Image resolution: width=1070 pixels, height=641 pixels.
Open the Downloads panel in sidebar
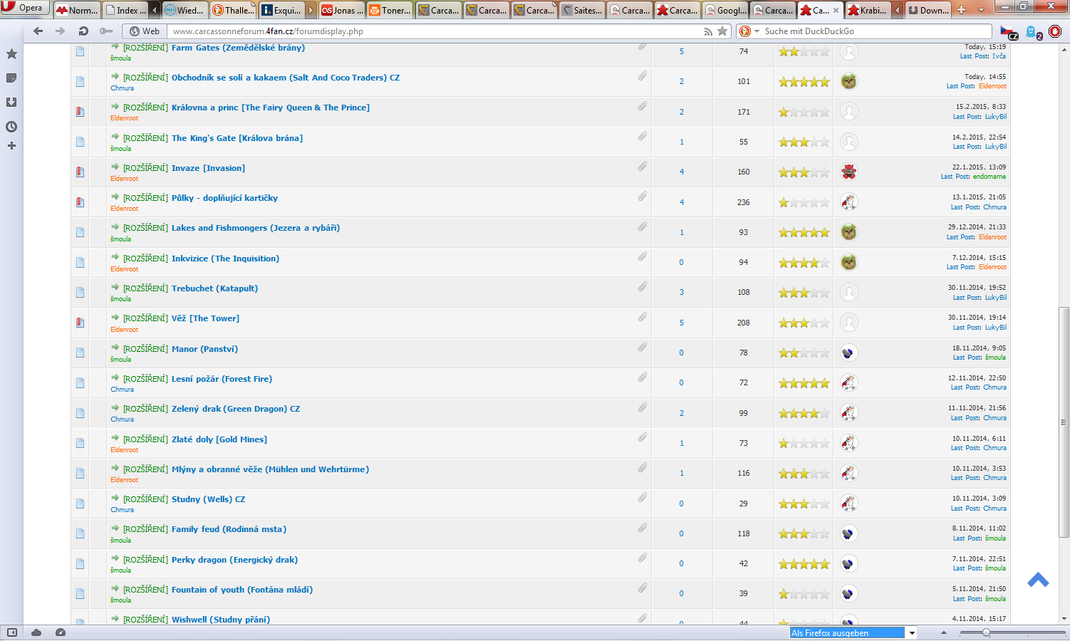11,103
